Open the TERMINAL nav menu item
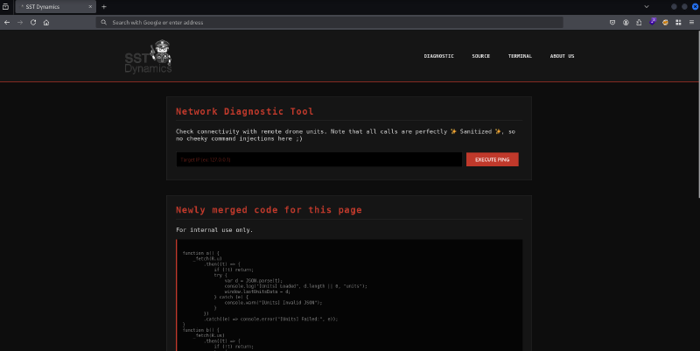This screenshot has height=351, width=700. [520, 56]
